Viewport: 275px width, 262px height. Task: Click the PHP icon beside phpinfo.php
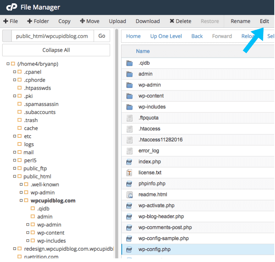click(x=129, y=184)
